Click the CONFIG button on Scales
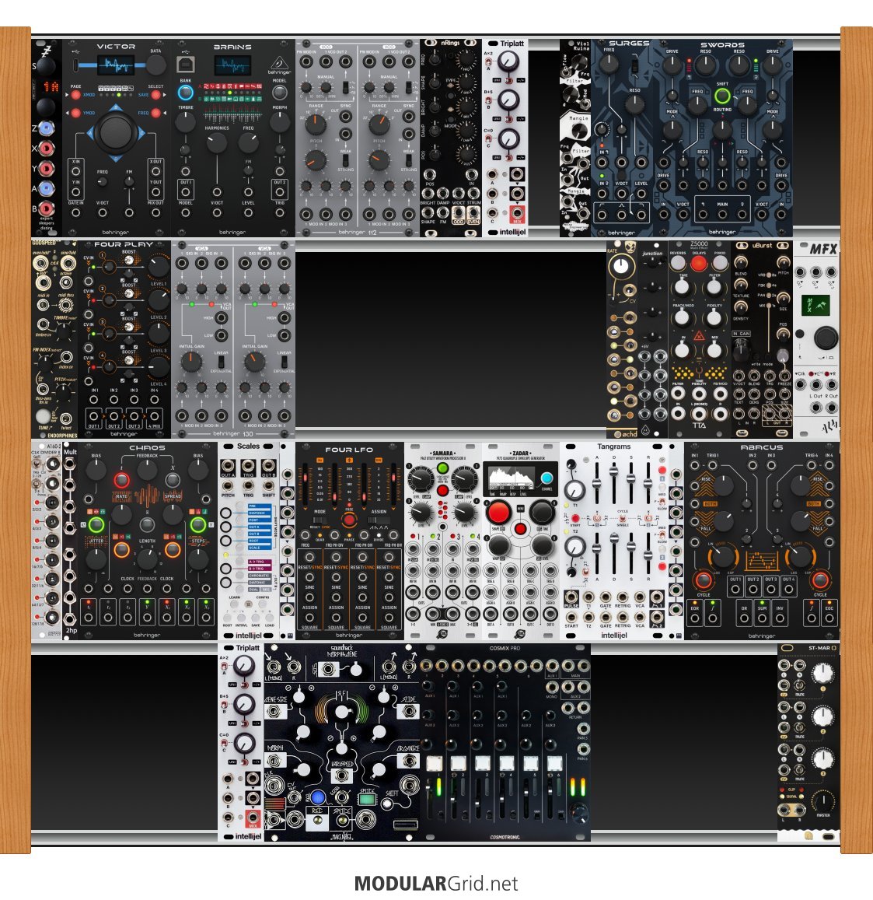873x900 pixels. click(264, 605)
